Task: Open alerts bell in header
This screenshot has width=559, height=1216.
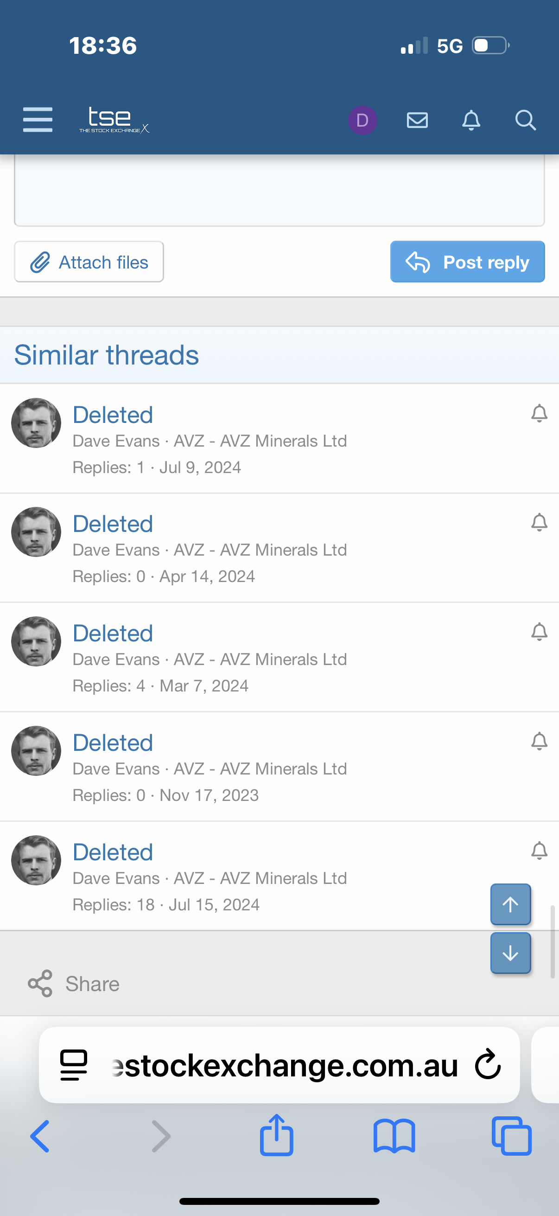Action: pyautogui.click(x=471, y=121)
